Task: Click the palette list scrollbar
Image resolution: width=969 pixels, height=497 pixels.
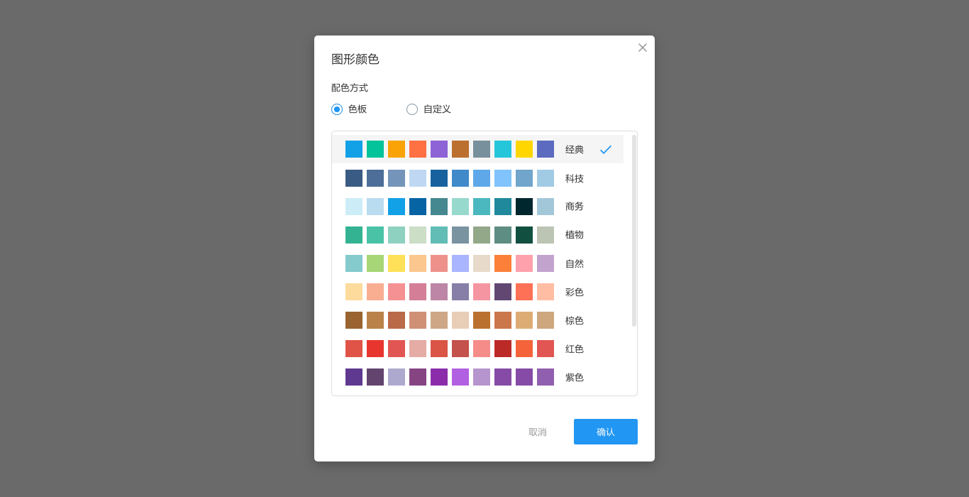Action: (634, 231)
